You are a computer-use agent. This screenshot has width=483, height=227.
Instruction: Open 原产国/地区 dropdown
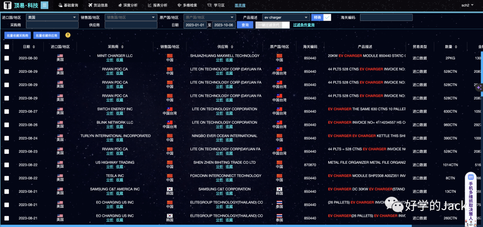coord(210,17)
